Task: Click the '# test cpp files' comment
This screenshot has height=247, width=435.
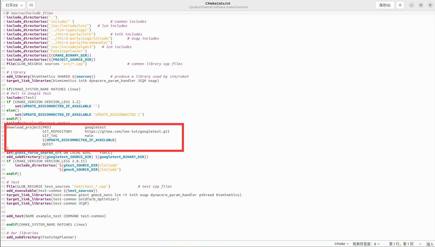Action: point(155,187)
